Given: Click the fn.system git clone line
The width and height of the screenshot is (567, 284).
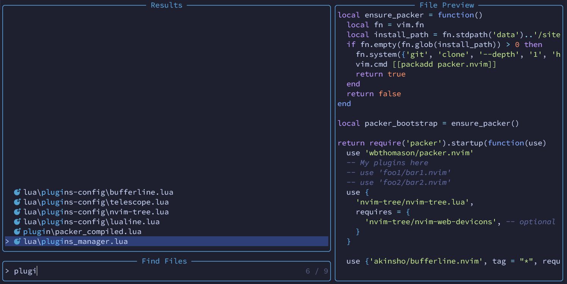Looking at the screenshot, I should point(458,55).
